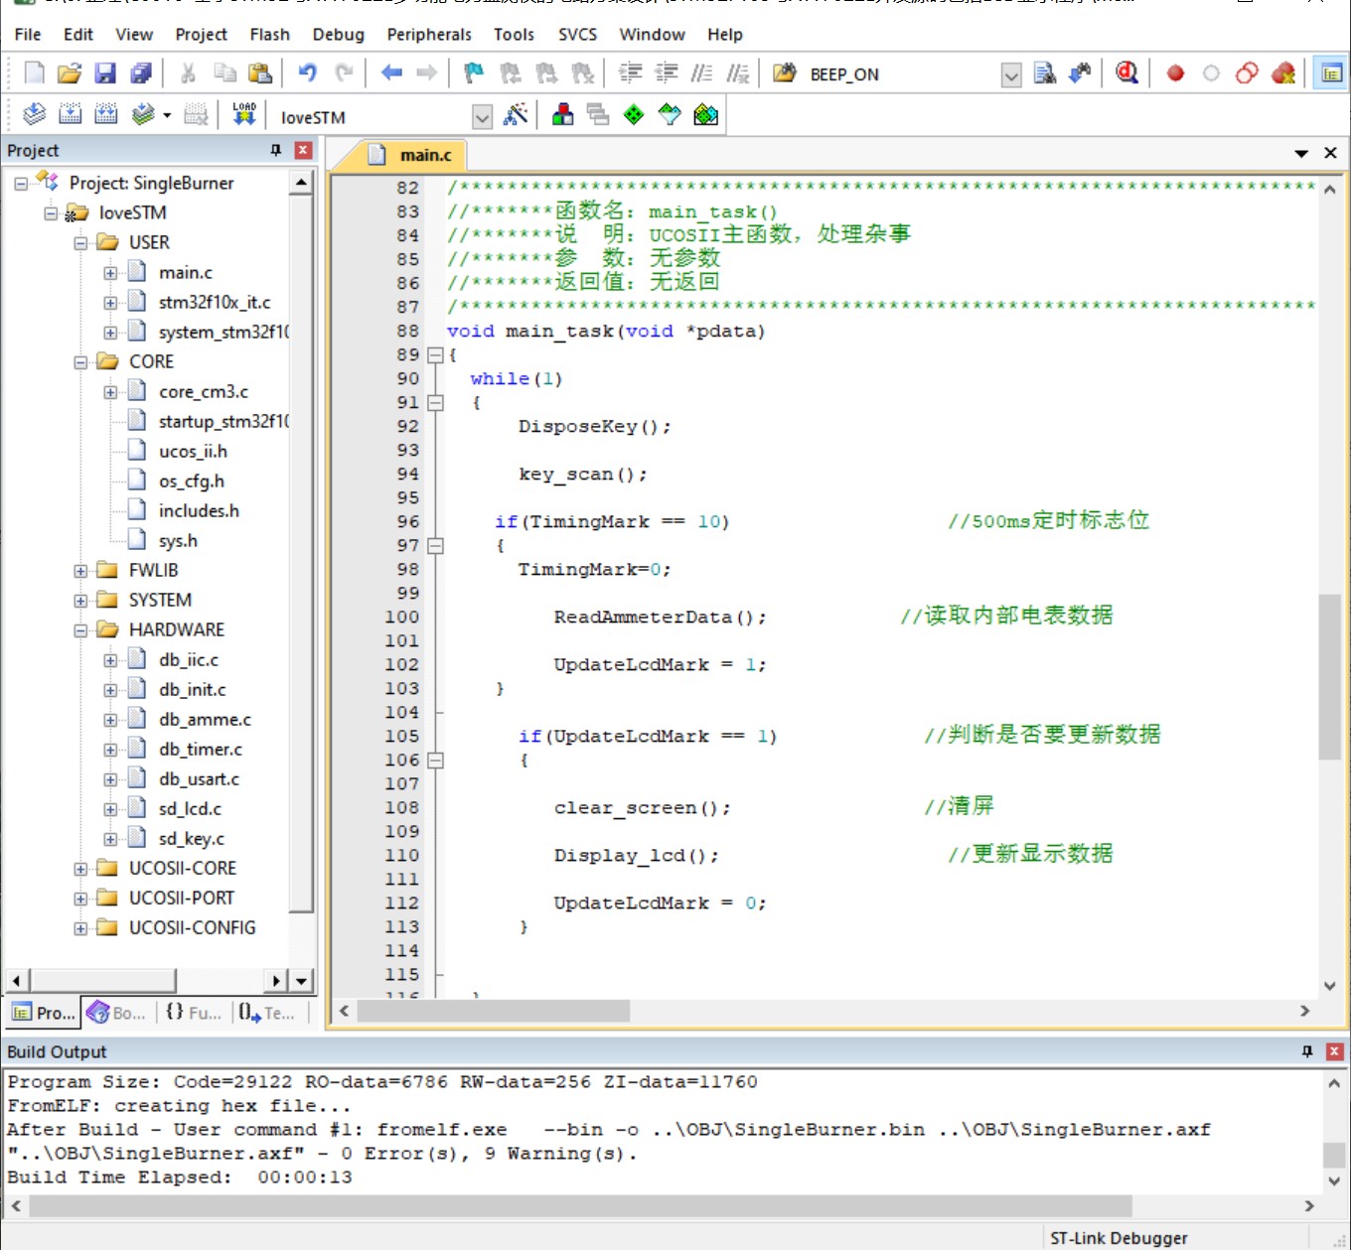Toggle auto-hide pin on Project panel

[276, 150]
